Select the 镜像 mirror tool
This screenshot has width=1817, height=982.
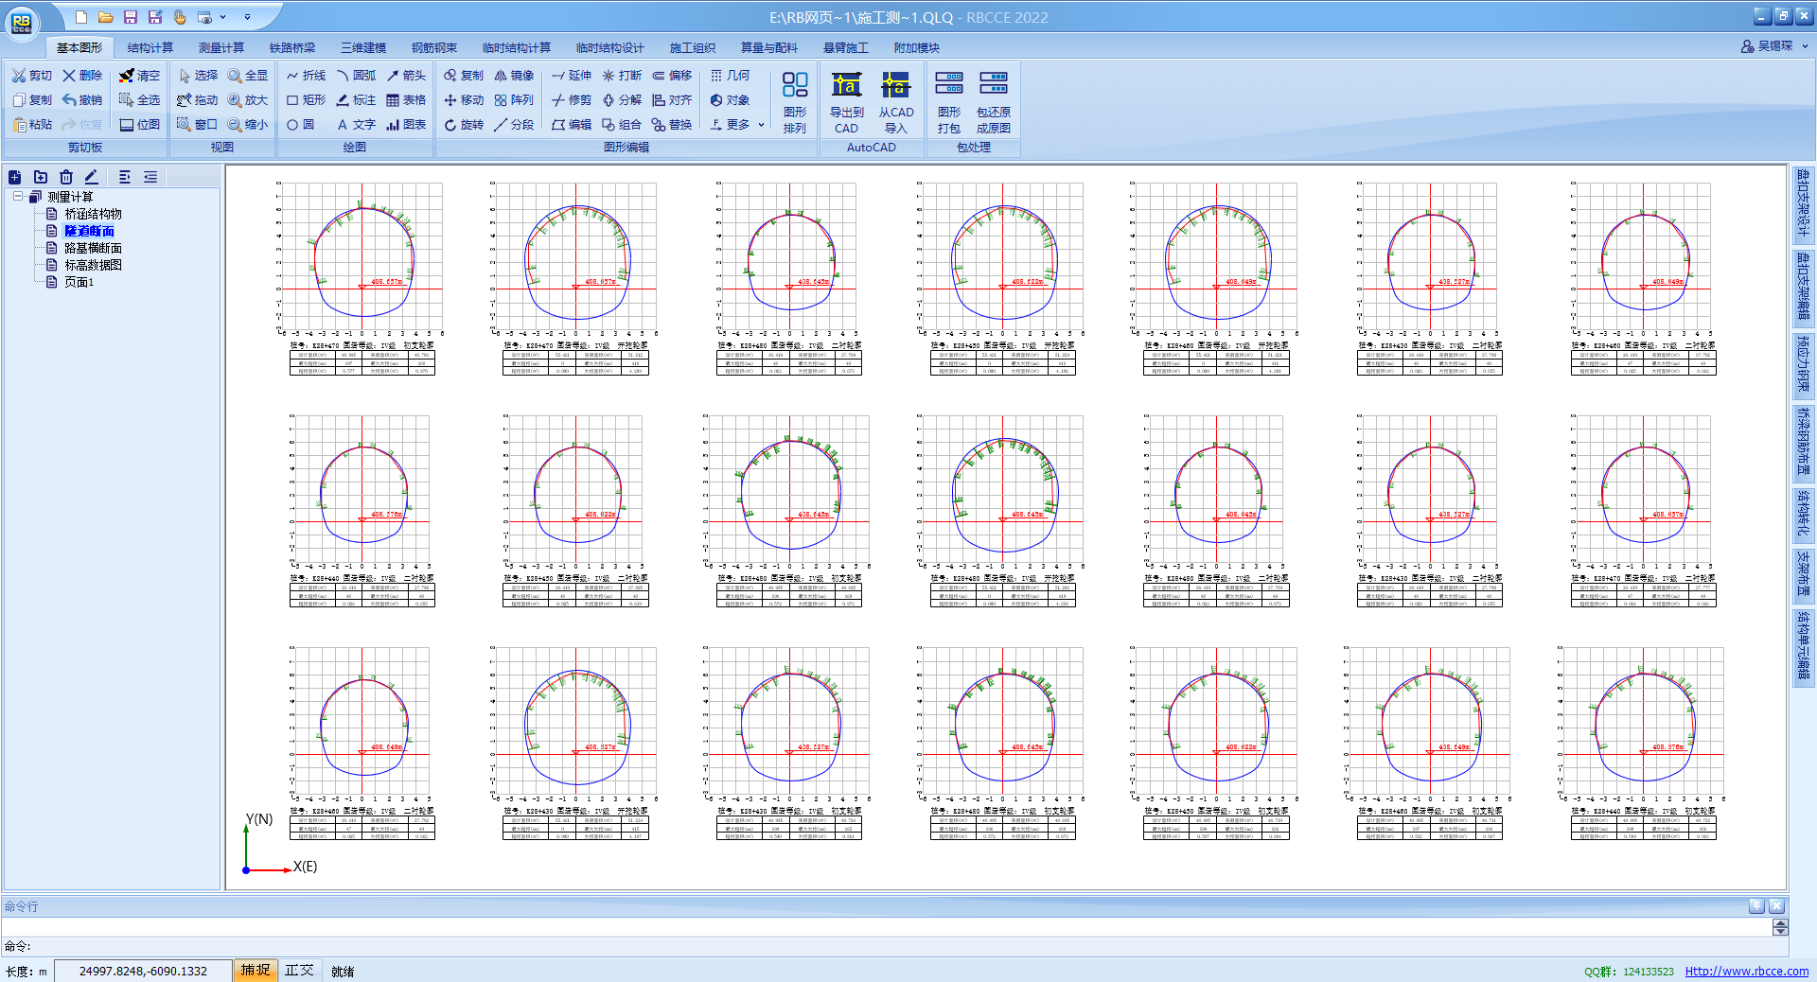[514, 76]
